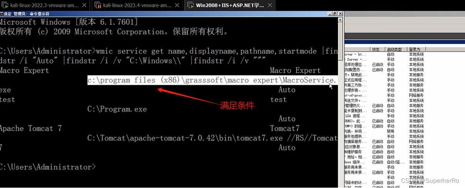Image resolution: width=465 pixels, height=188 pixels.
Task: Sort services by the 登录为 column header
Action: (416, 49)
